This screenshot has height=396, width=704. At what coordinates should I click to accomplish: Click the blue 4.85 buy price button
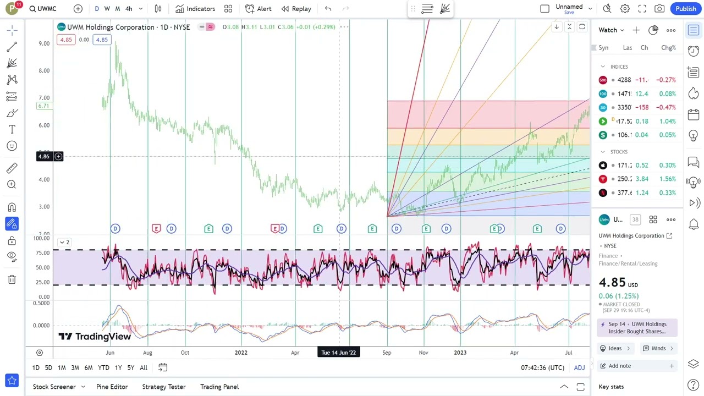(102, 40)
